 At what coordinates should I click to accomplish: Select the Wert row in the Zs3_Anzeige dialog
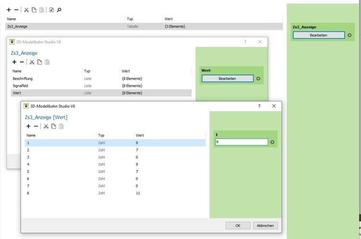[x=101, y=93]
